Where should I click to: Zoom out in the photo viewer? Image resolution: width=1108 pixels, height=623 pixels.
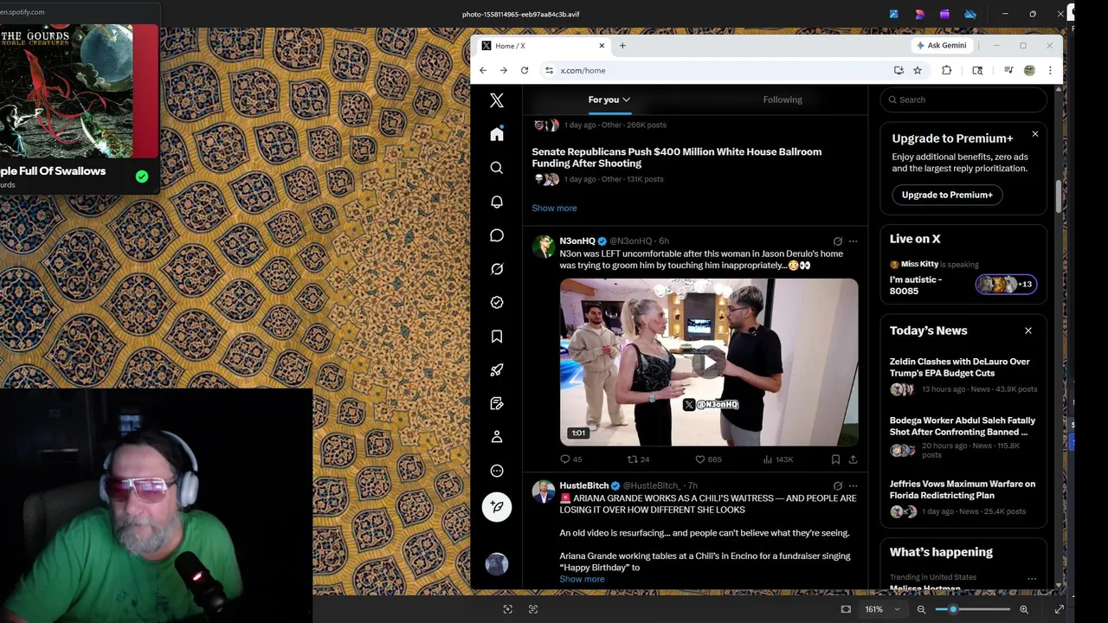pyautogui.click(x=921, y=609)
